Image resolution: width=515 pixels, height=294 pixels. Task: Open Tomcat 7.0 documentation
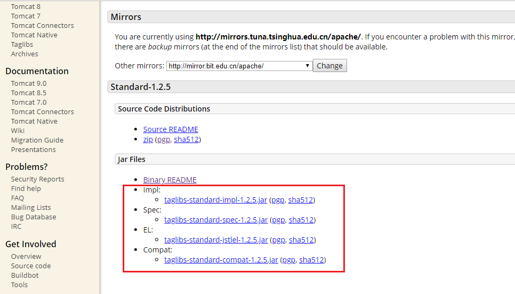(28, 103)
